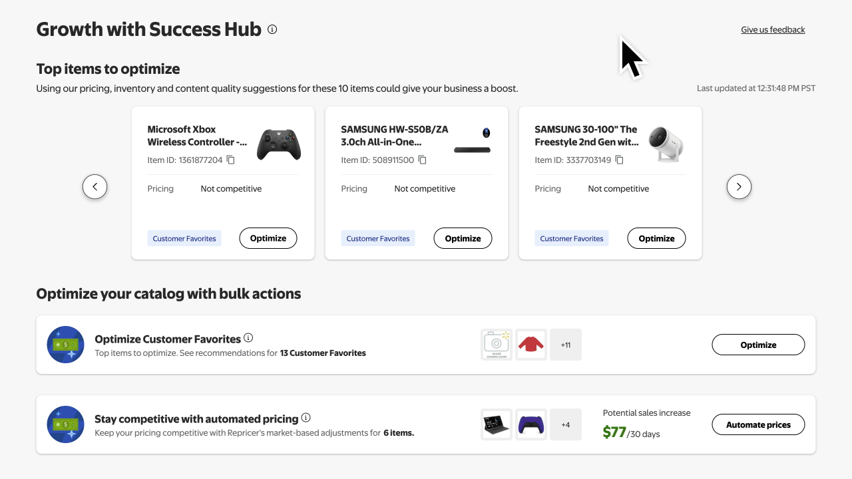Open the Give us feedback link

(773, 30)
